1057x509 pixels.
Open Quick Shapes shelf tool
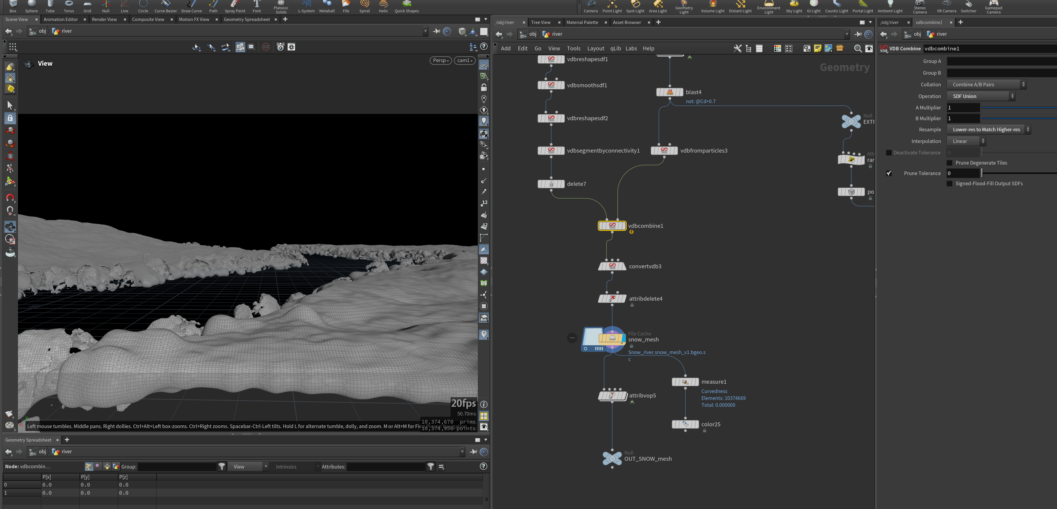point(406,7)
